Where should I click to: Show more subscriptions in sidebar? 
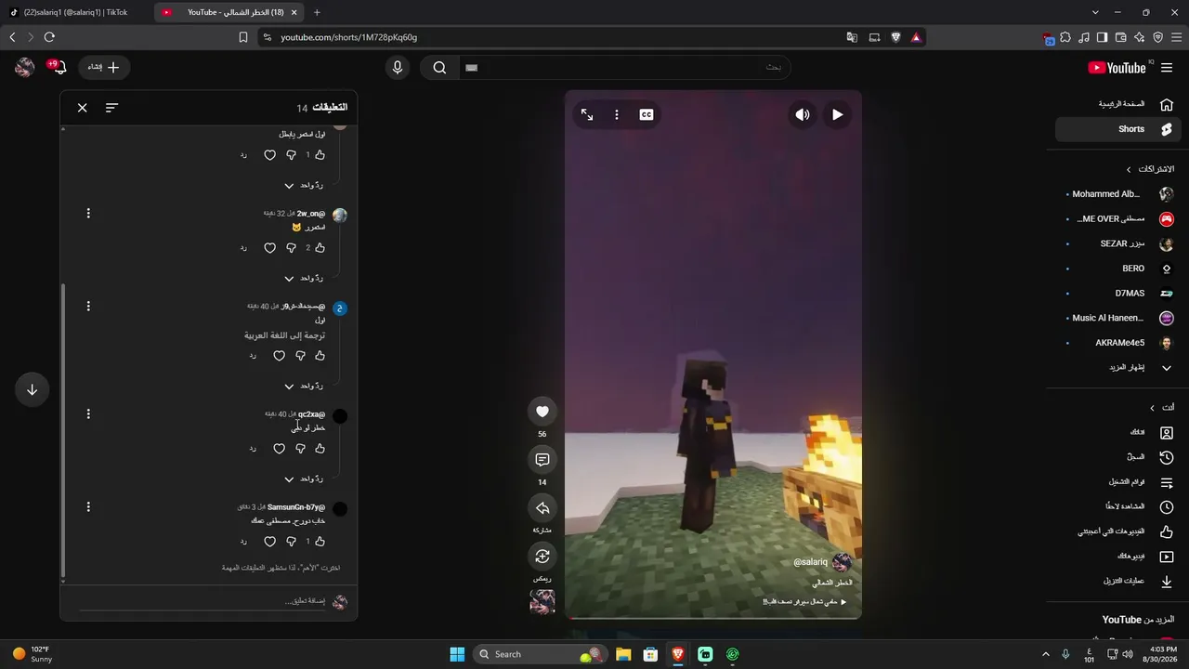1119,368
